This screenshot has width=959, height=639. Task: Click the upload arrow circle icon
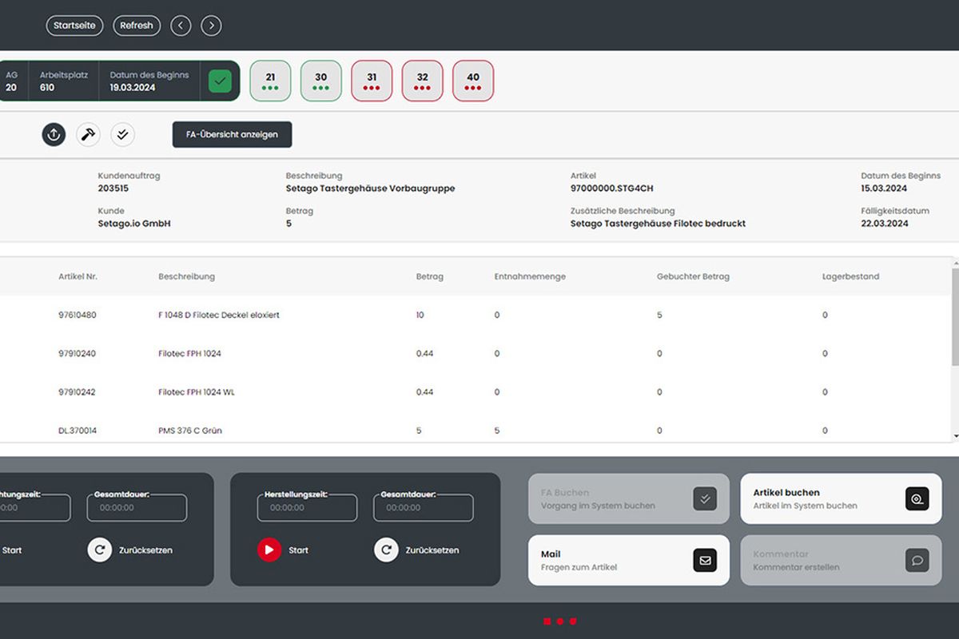(54, 134)
